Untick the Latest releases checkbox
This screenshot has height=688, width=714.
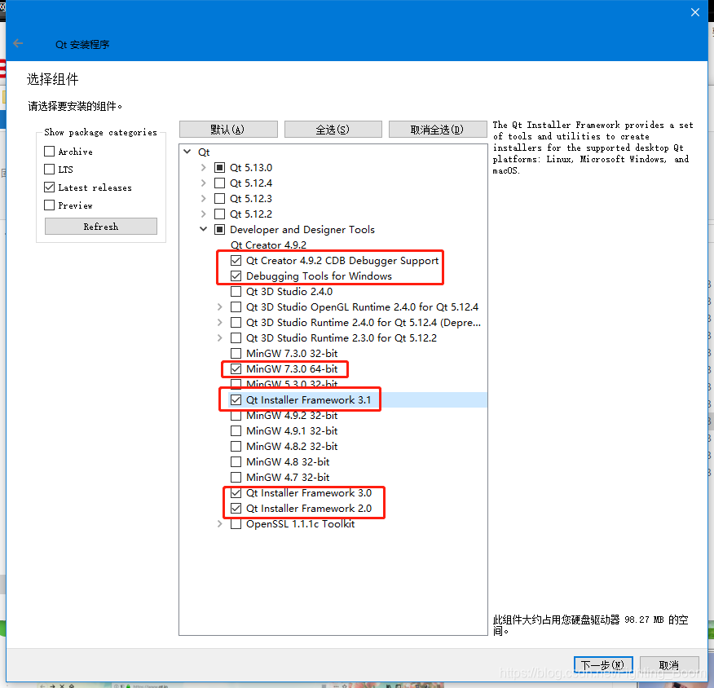tap(49, 187)
